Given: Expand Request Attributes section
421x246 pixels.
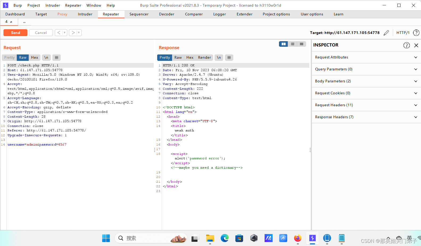Looking at the screenshot, I should click(366, 57).
